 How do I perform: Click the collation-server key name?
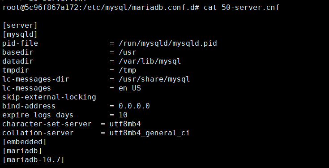pyautogui.click(x=38, y=133)
